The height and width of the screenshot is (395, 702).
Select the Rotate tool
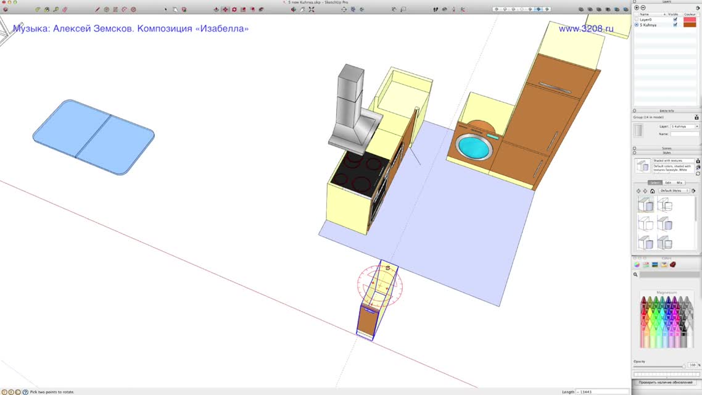pos(234,9)
